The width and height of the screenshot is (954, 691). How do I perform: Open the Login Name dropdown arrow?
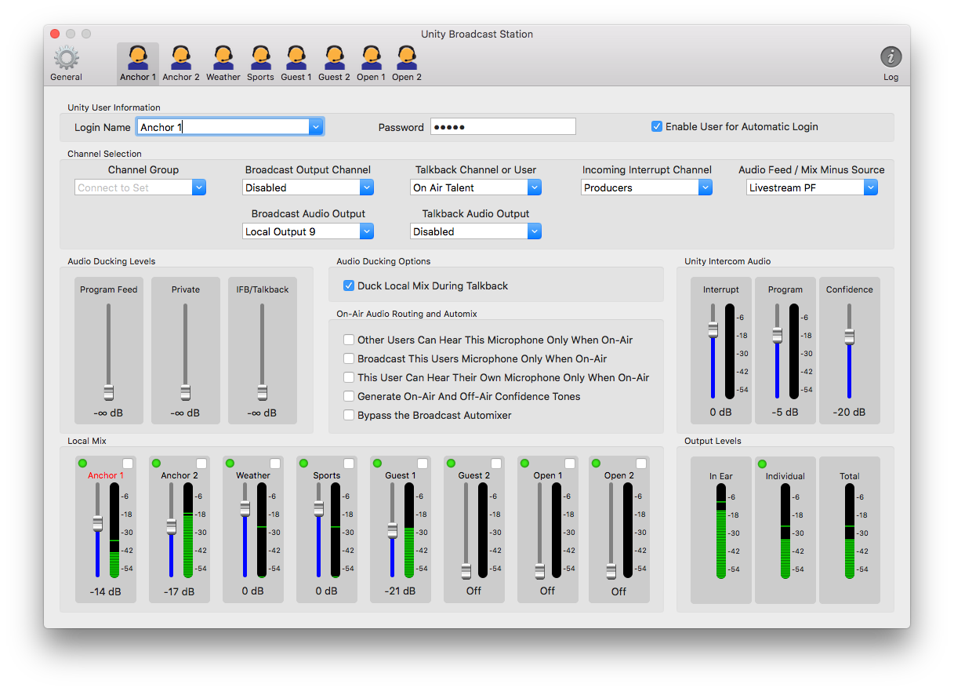click(x=316, y=127)
